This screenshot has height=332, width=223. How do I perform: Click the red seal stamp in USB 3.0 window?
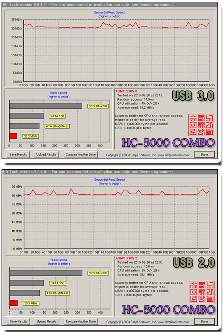[x=201, y=125]
